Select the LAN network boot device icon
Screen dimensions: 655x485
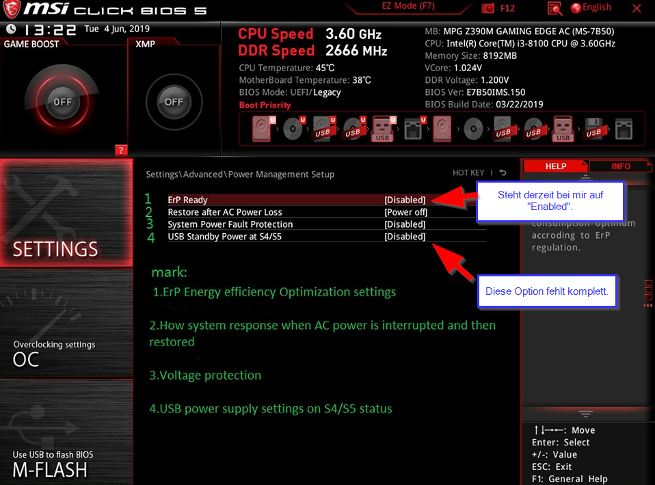click(x=414, y=129)
